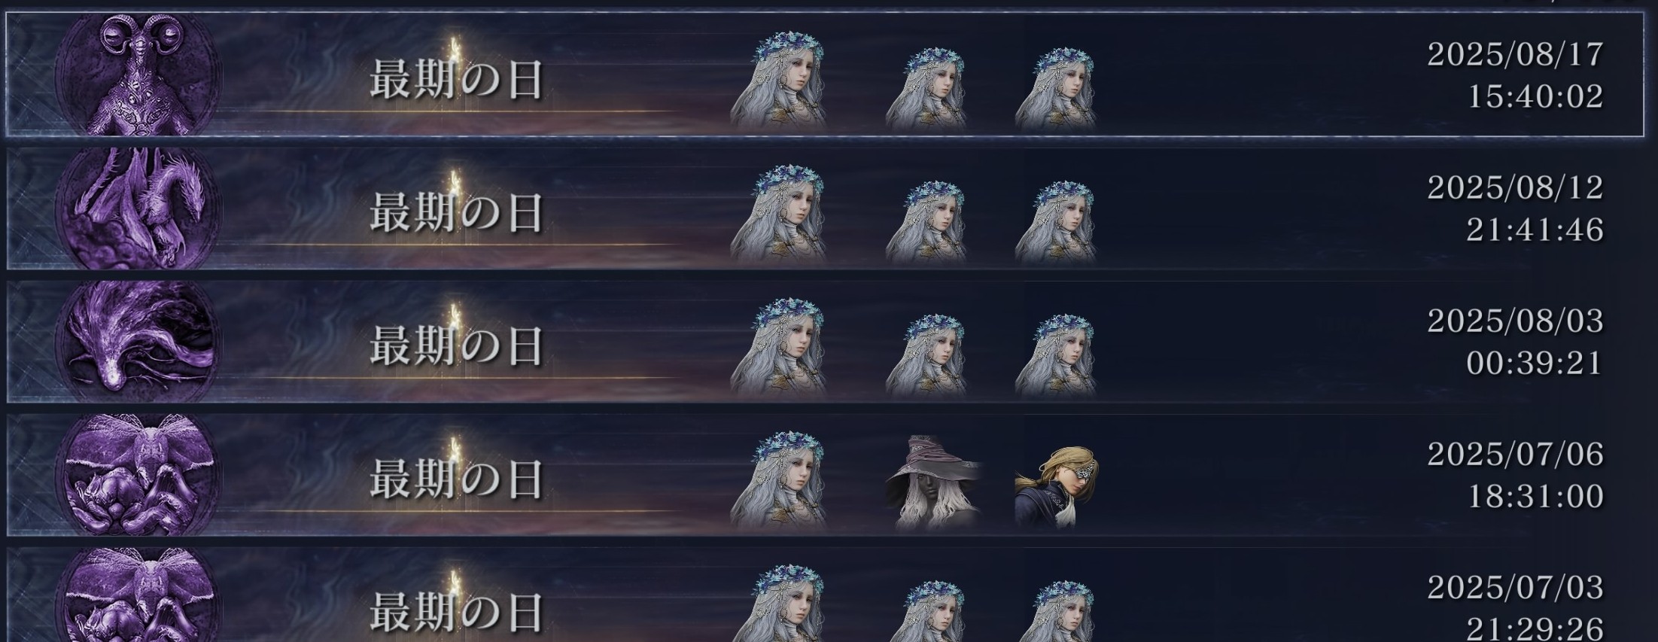Click the 2025/08/17 15:40:02 timestamp
Viewport: 1658px width, 642px height.
[1516, 75]
